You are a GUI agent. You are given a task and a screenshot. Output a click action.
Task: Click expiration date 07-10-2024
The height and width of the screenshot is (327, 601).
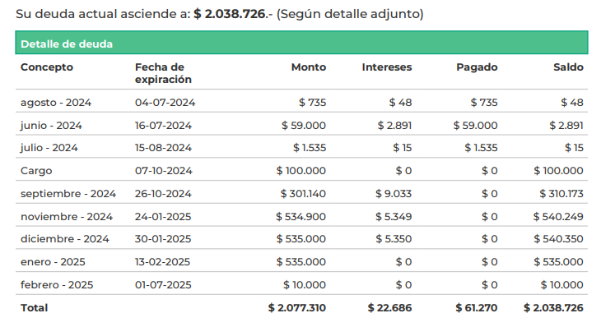163,171
